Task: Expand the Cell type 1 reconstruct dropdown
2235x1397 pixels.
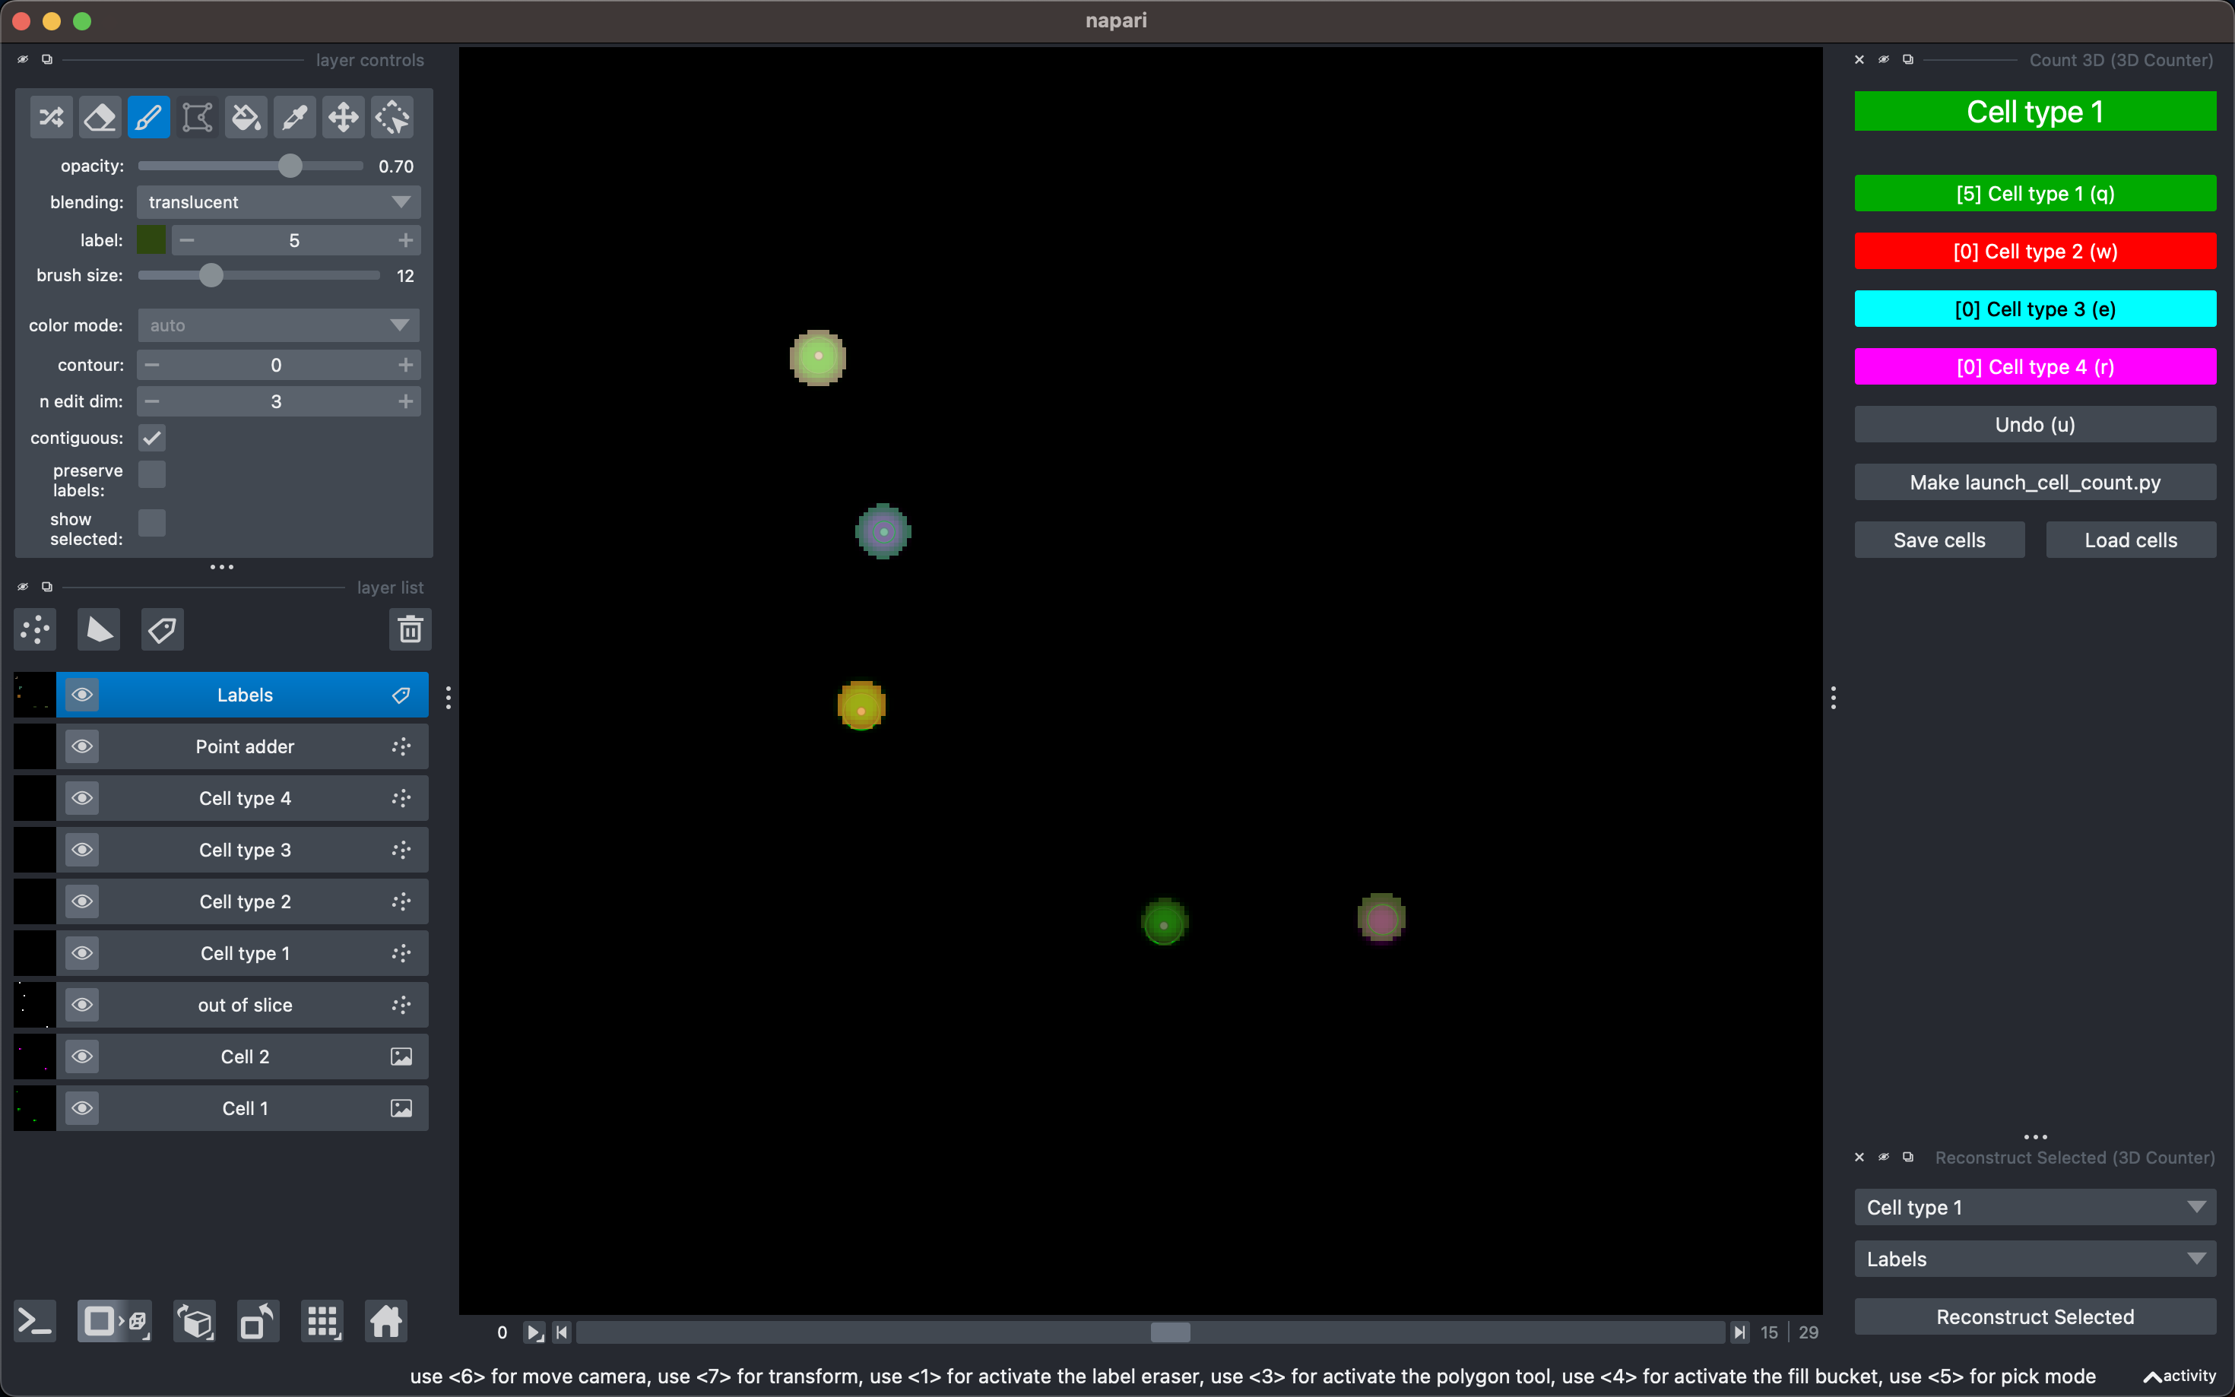Action: click(x=2034, y=1208)
